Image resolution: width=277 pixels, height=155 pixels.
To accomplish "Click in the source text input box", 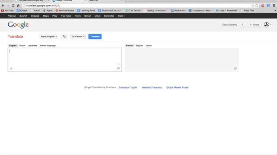I will 65,60.
